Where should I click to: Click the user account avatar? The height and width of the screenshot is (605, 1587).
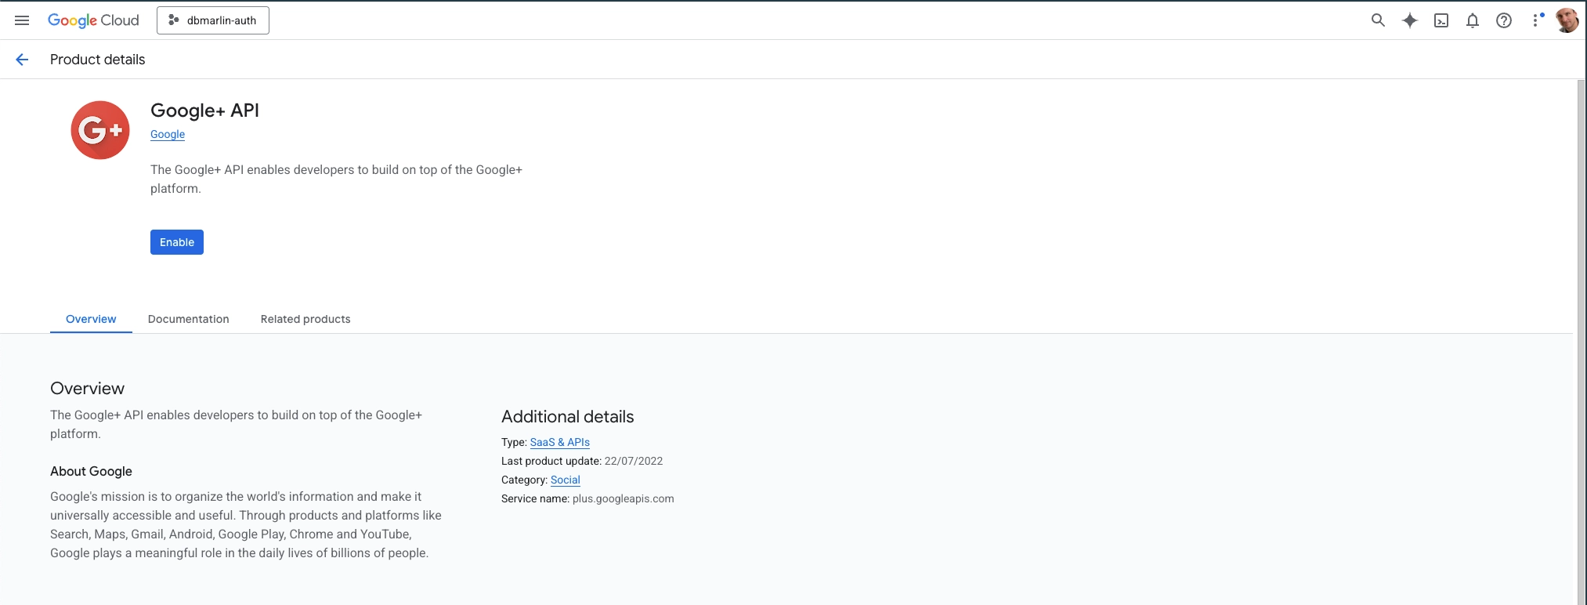[x=1567, y=20]
